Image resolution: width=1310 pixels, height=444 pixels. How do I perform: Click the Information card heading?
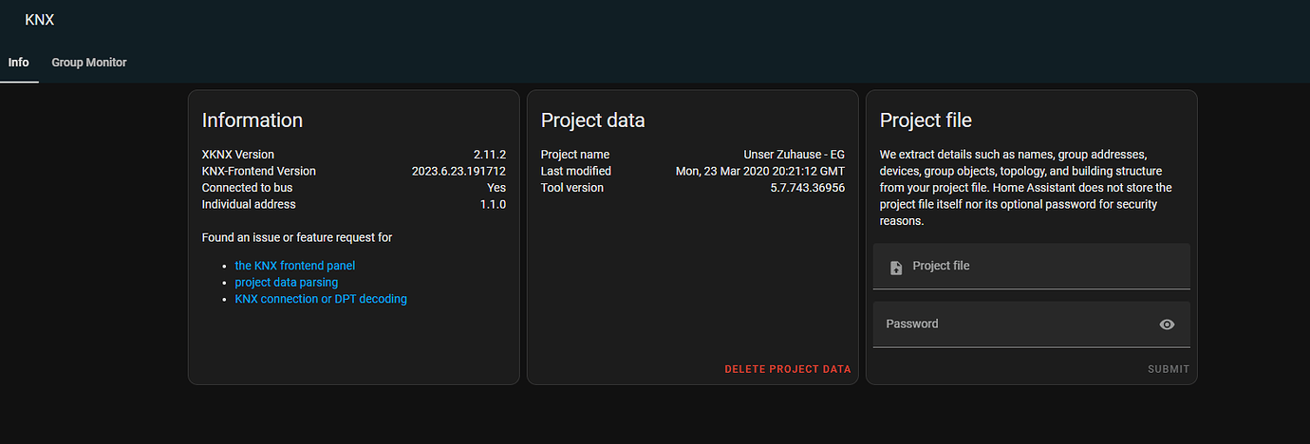click(253, 120)
